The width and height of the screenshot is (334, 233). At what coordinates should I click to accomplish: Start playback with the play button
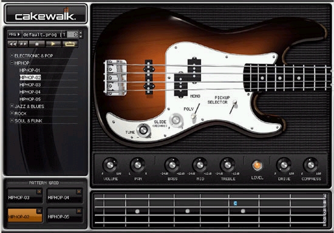click(53, 44)
